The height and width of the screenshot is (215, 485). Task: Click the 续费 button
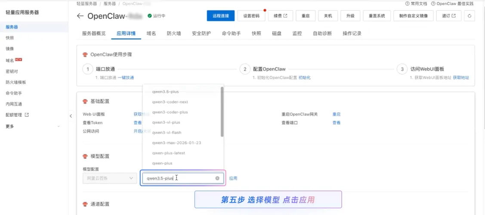(x=281, y=16)
